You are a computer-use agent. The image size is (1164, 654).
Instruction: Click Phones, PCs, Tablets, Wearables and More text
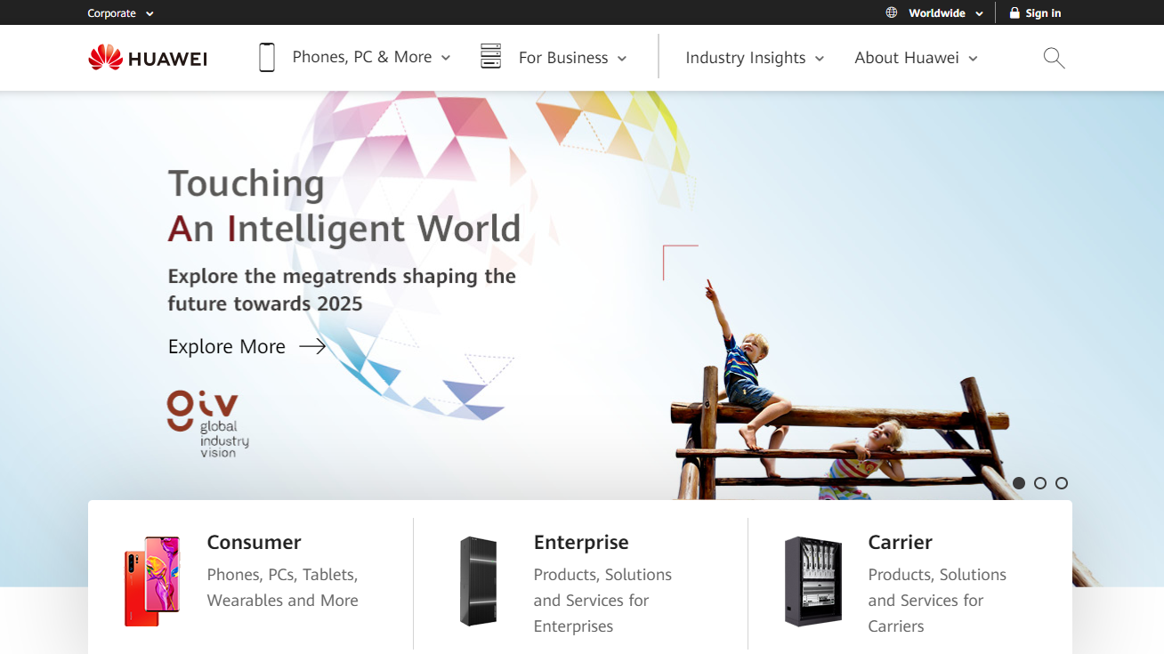tap(282, 587)
